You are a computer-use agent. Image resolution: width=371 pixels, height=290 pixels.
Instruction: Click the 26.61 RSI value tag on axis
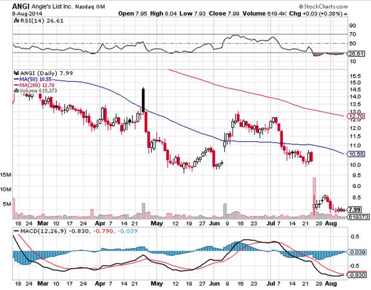[x=356, y=54]
